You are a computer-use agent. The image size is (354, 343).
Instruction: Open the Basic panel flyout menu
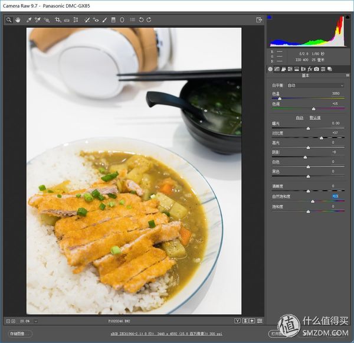(348, 75)
